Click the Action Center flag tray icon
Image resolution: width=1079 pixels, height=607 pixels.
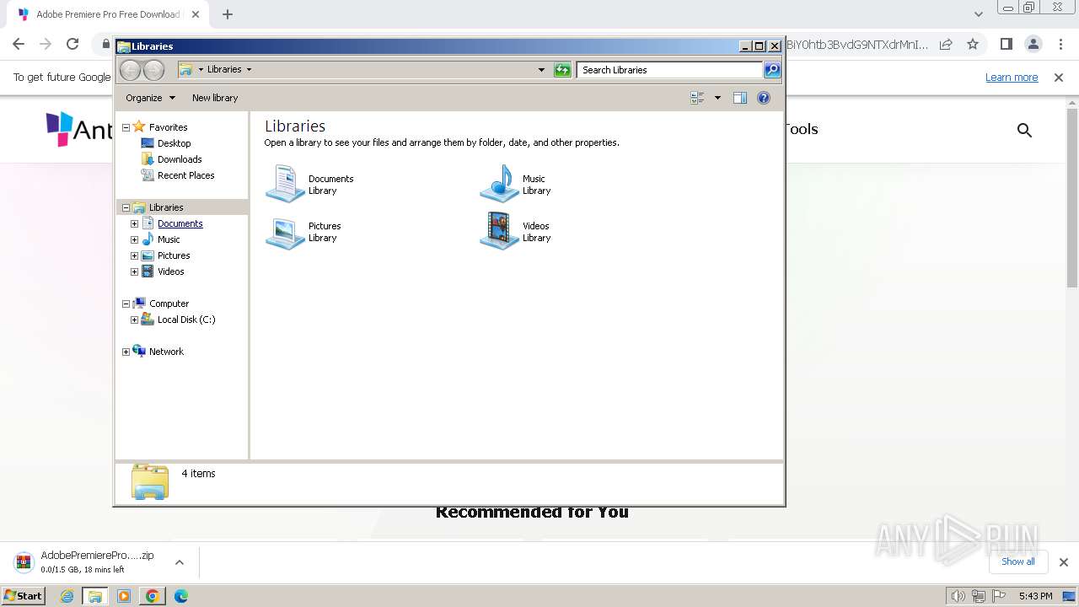pyautogui.click(x=998, y=596)
